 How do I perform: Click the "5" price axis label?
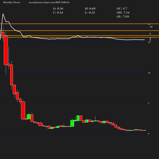(149, 103)
